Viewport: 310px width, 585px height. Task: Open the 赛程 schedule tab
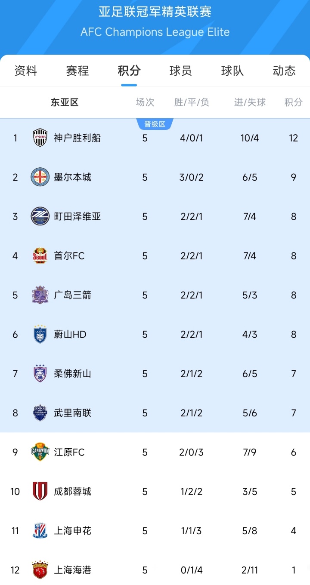pyautogui.click(x=77, y=71)
